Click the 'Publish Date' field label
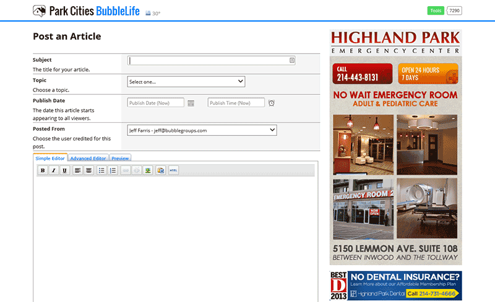The image size is (495, 302). click(49, 101)
